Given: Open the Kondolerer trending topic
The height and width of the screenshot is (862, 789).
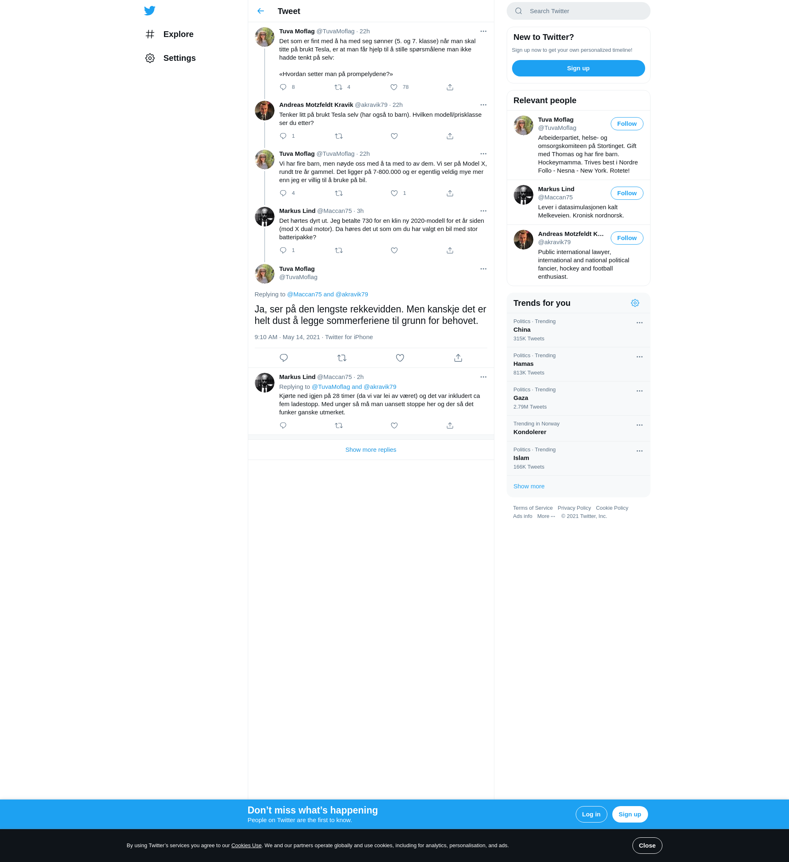Looking at the screenshot, I should (x=578, y=428).
